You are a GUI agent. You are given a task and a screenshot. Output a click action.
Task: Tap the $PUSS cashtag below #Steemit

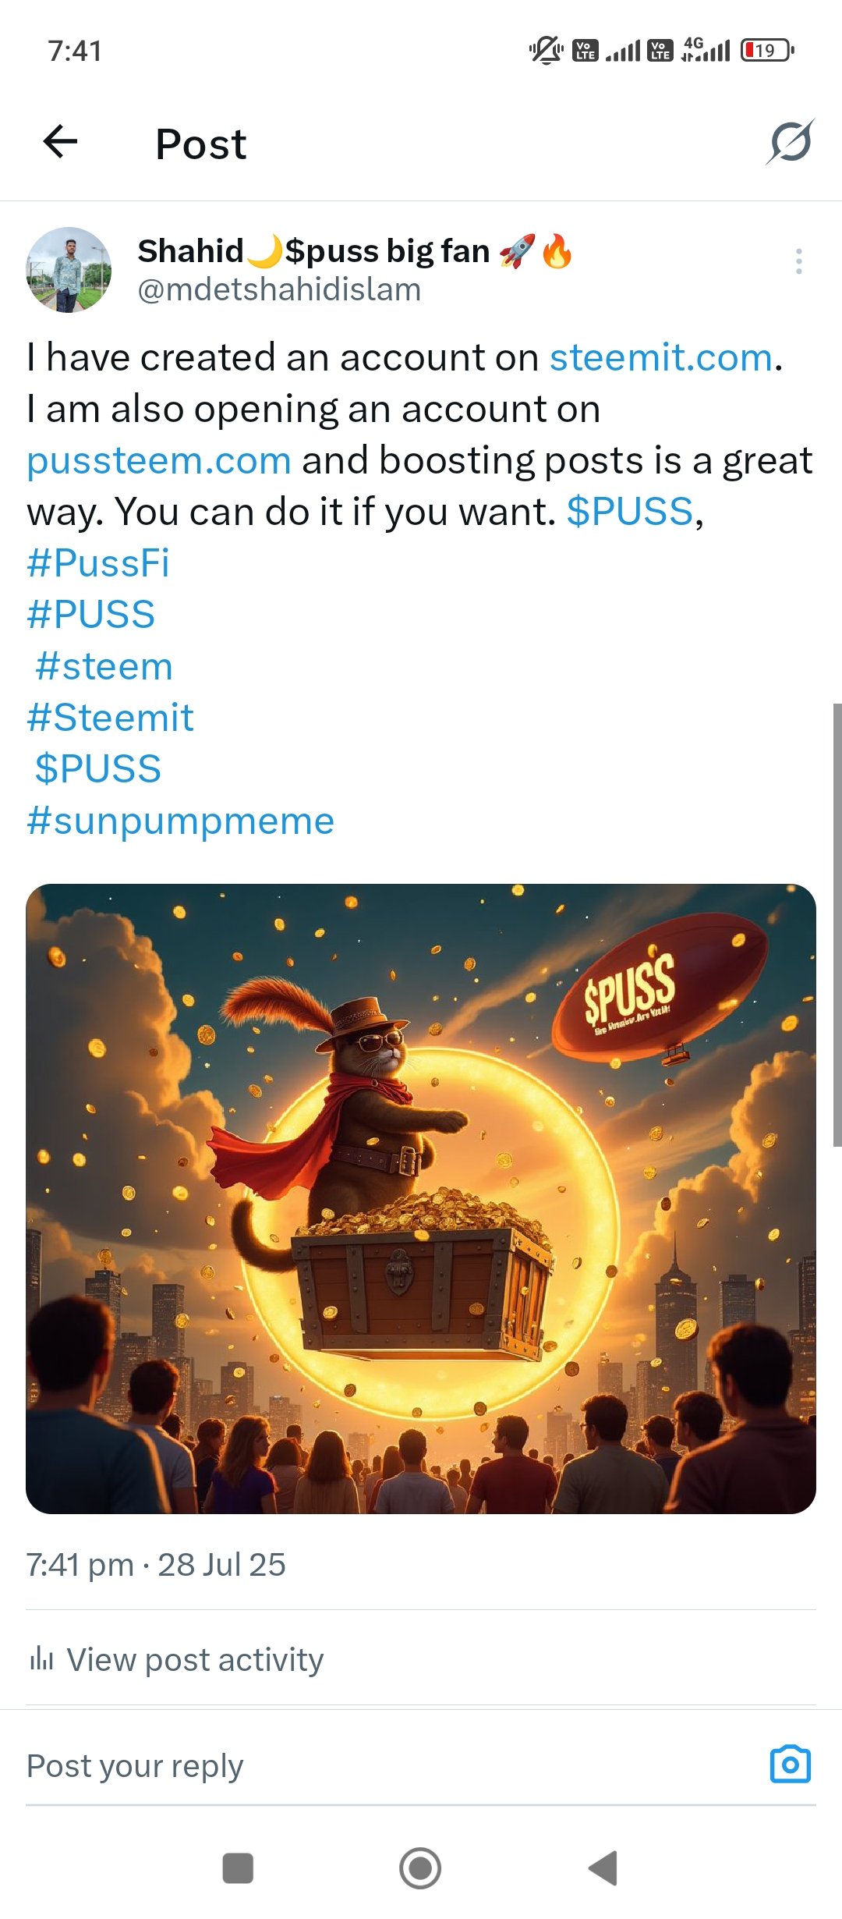(98, 769)
